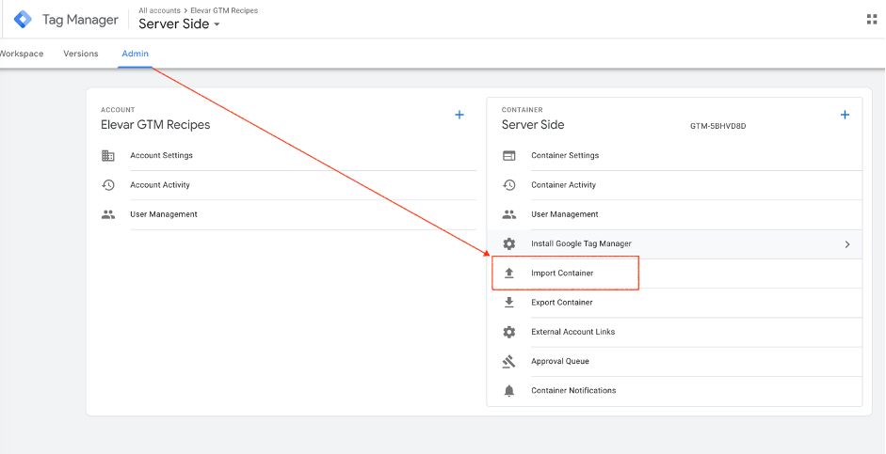Click the Container Notifications bell icon
Image resolution: width=886 pixels, height=454 pixels.
coord(509,390)
